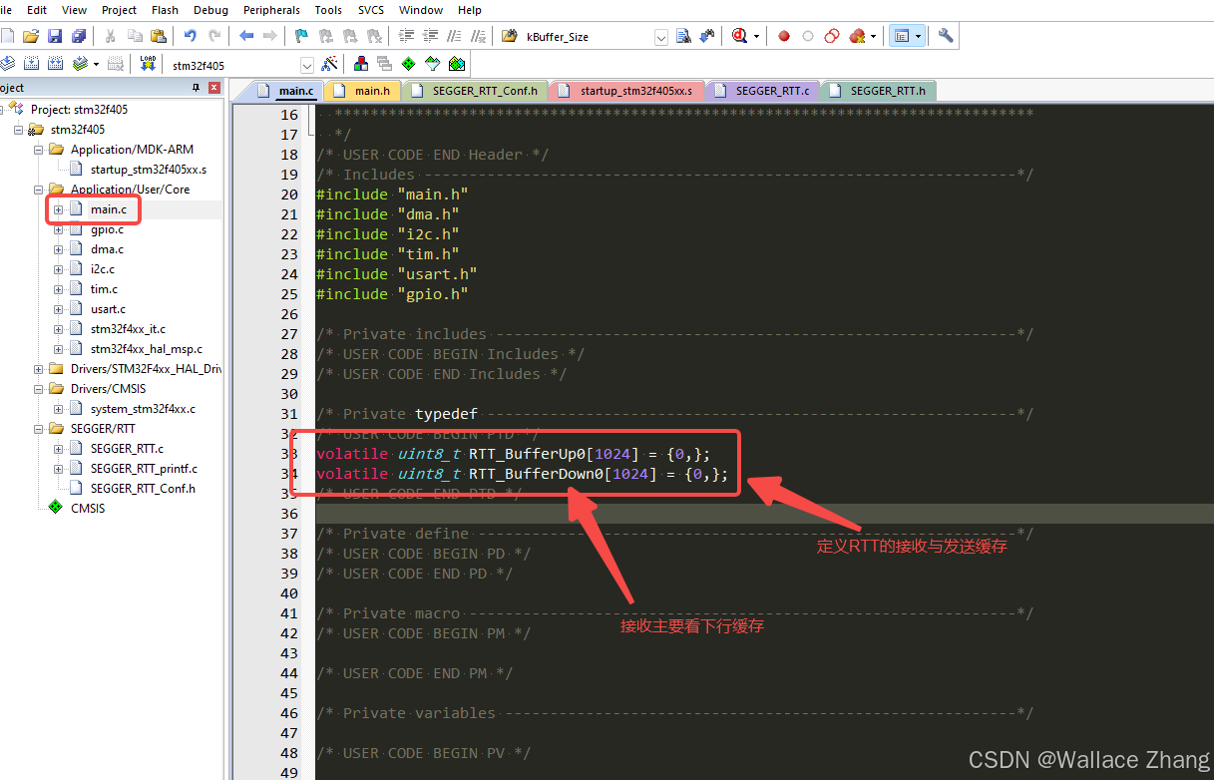The width and height of the screenshot is (1214, 780).
Task: Close the Project panel
Action: pyautogui.click(x=212, y=87)
